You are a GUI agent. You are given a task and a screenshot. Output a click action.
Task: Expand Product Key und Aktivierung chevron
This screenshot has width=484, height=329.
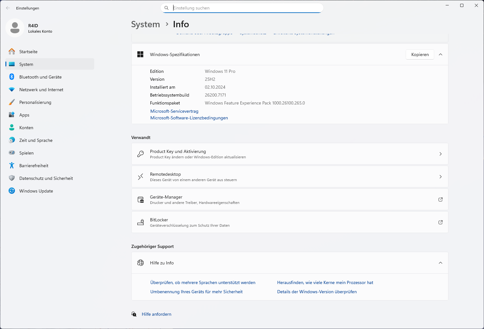point(440,154)
